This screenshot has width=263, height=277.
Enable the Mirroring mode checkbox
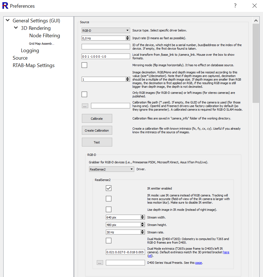tap(84, 65)
